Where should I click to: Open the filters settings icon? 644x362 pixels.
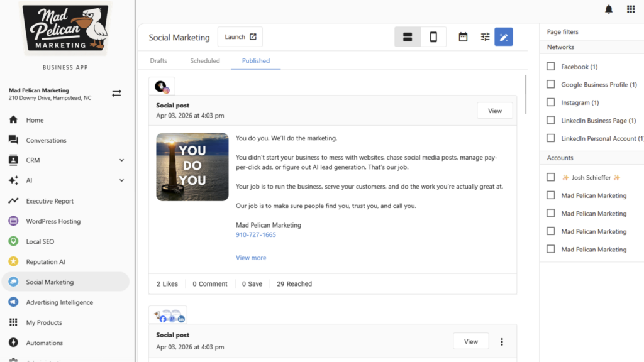click(x=484, y=37)
